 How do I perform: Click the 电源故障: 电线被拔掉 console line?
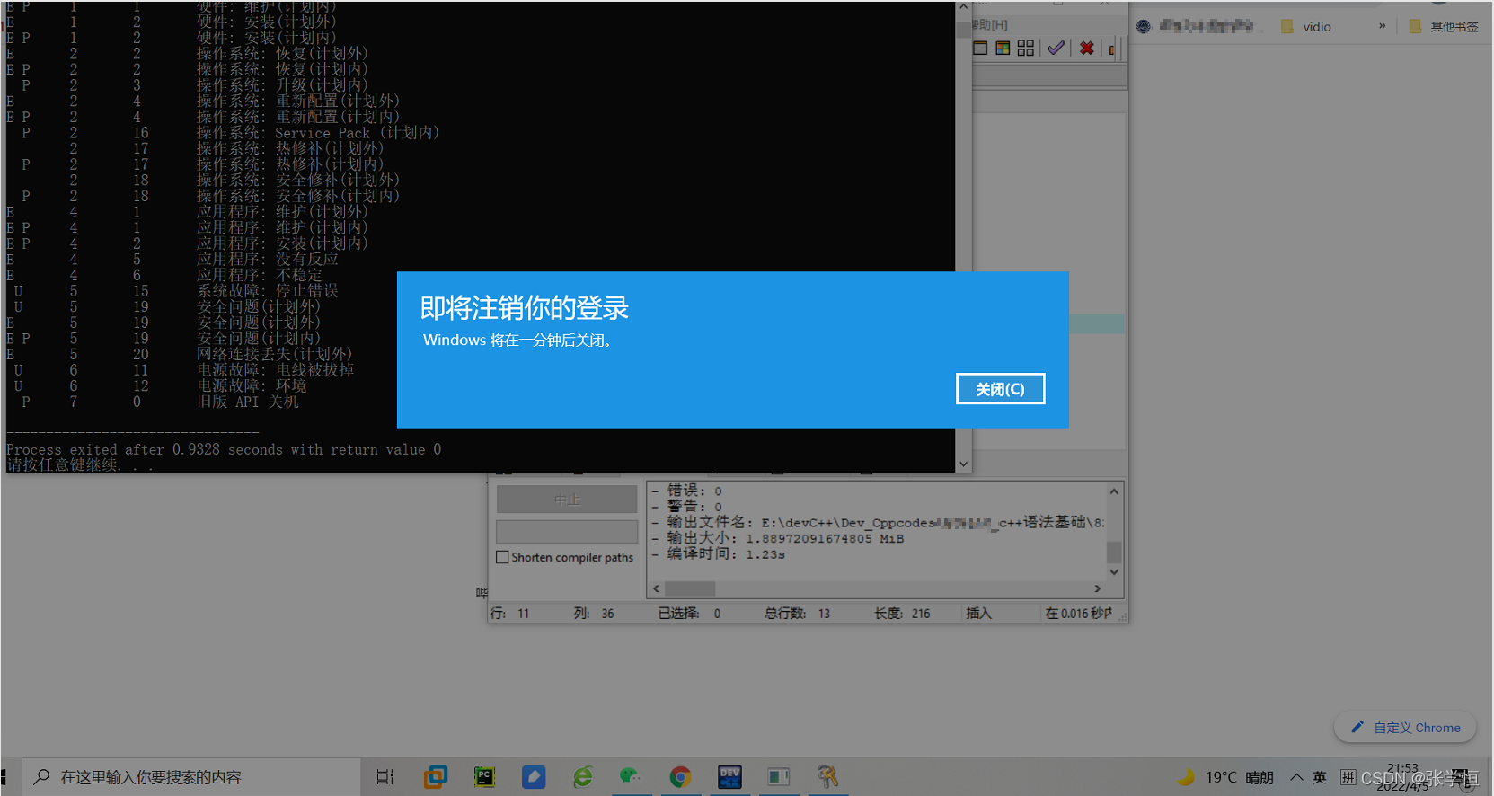tap(275, 370)
